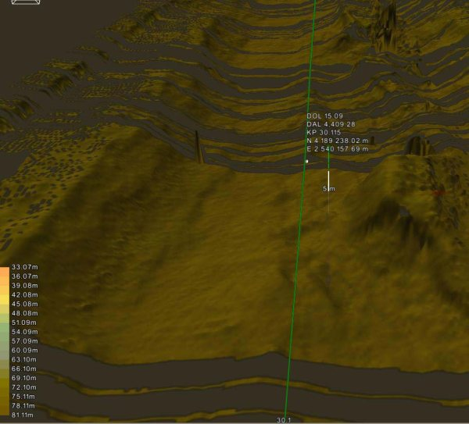Select the E 2 540 157.69 m coordinate

click(x=338, y=149)
